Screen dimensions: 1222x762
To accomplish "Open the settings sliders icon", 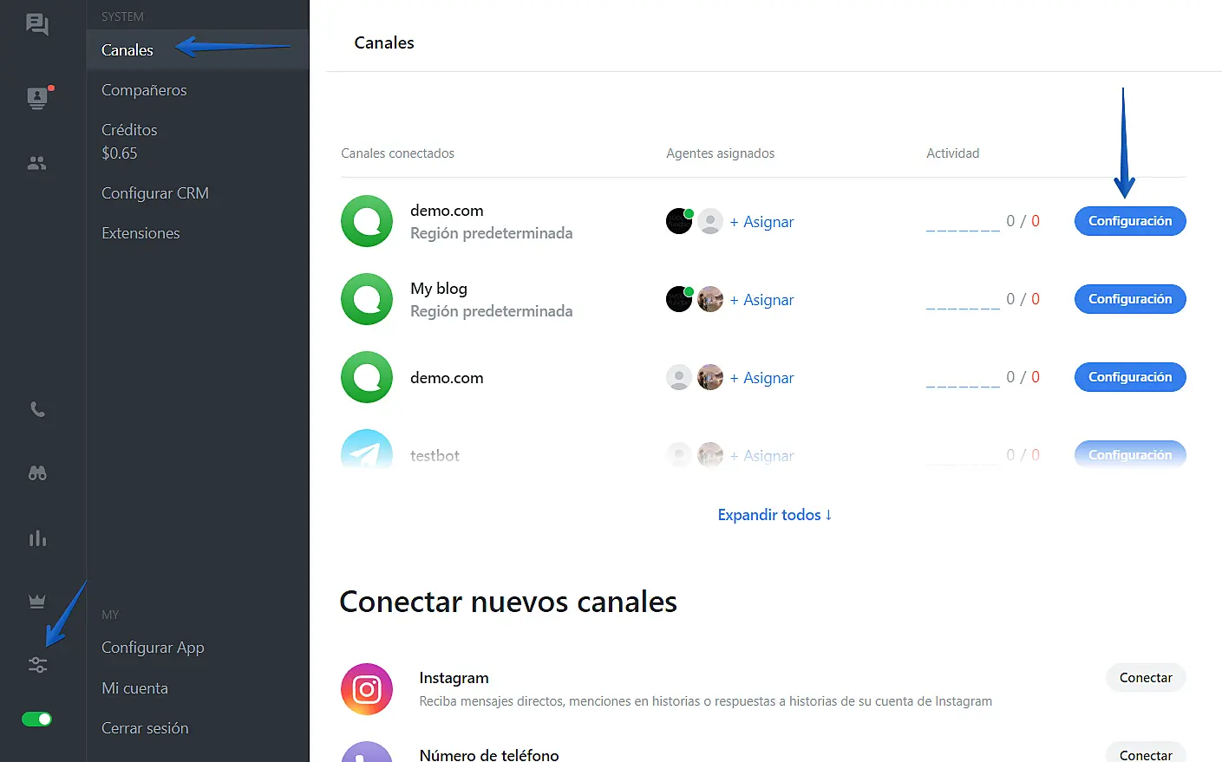I will (37, 665).
